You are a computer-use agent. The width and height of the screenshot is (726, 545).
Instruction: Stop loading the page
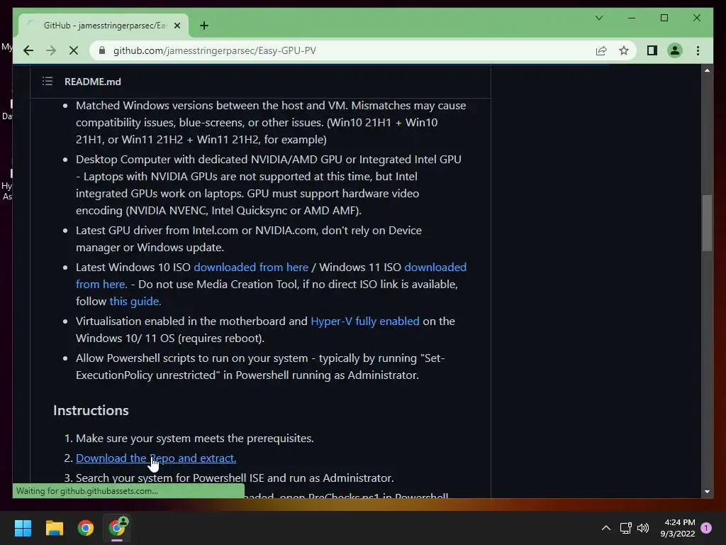[x=74, y=50]
